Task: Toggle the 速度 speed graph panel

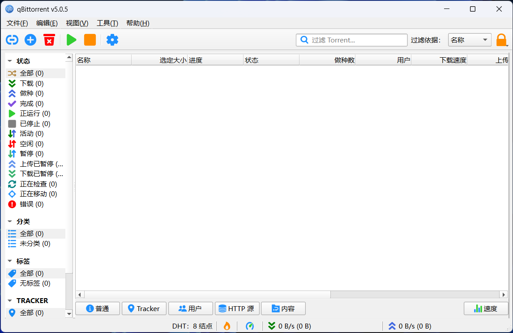Action: tap(486, 308)
